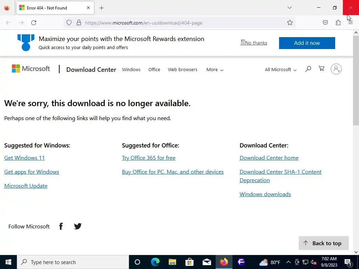Open Get apps for Windows link

(x=32, y=172)
